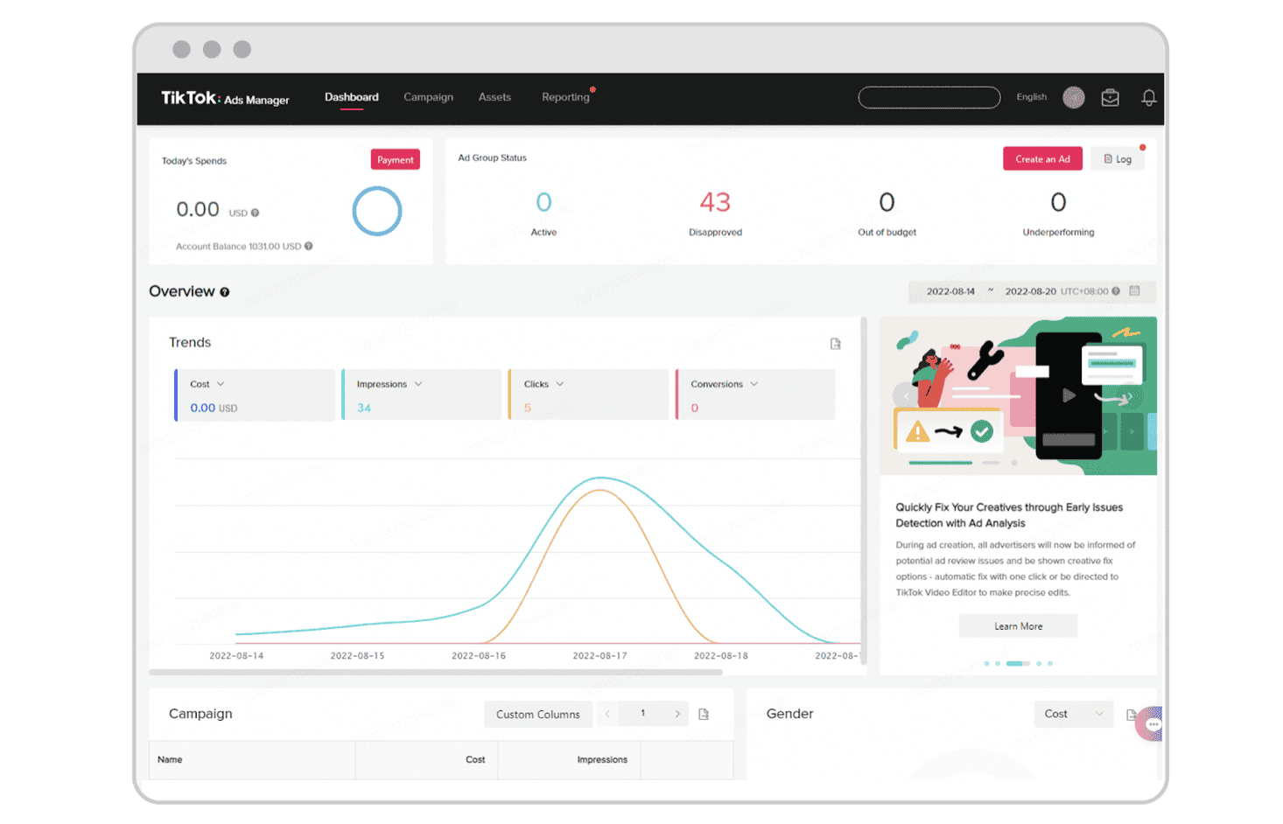Export the Campaign table

[704, 714]
